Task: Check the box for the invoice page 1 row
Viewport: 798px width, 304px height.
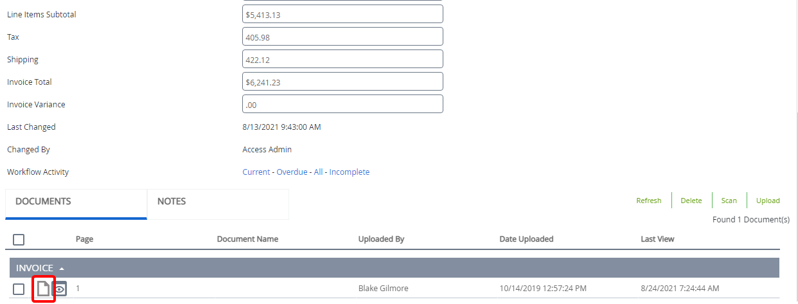Action: 19,289
